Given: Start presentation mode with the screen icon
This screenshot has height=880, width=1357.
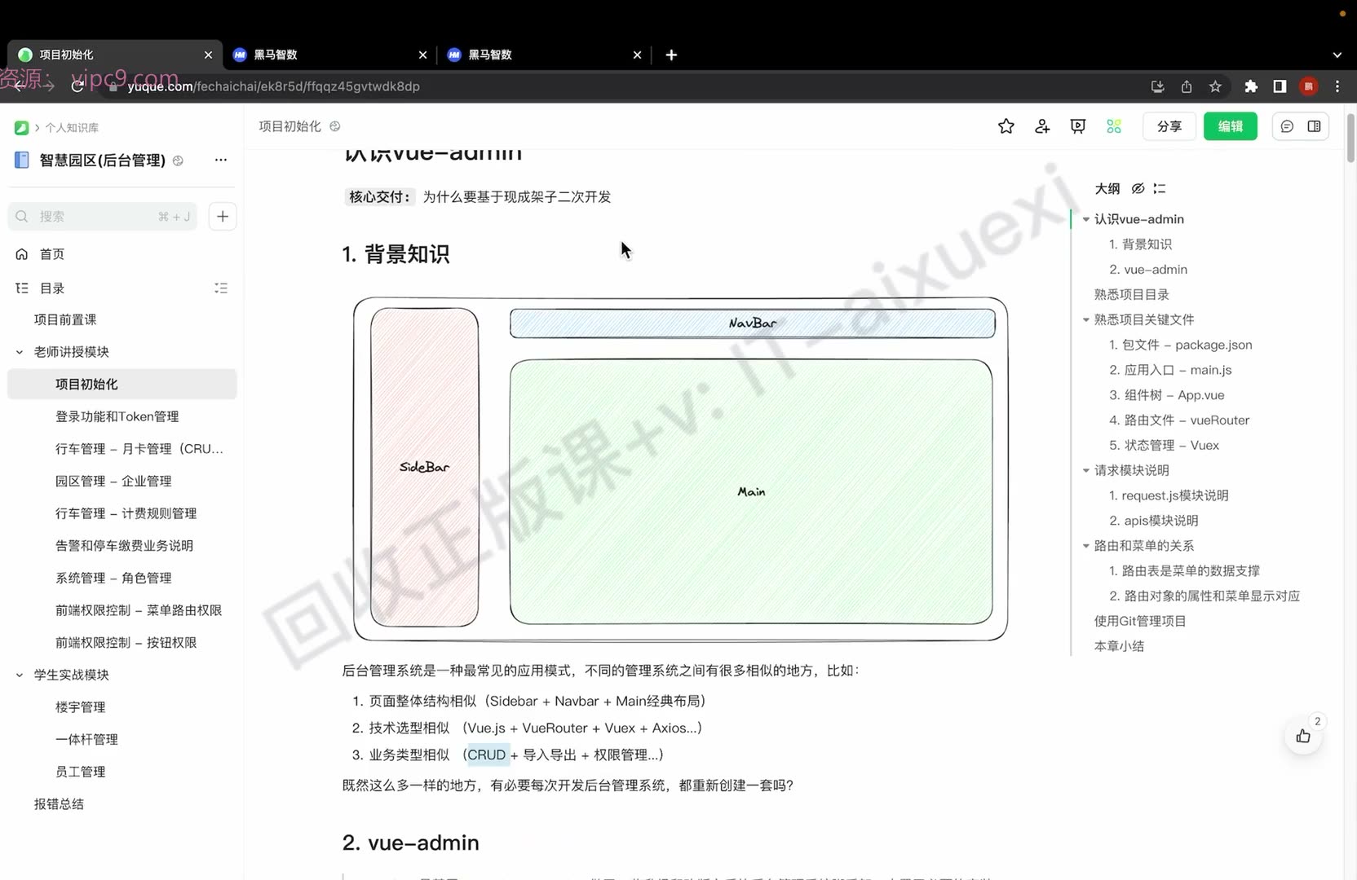Looking at the screenshot, I should pos(1078,126).
